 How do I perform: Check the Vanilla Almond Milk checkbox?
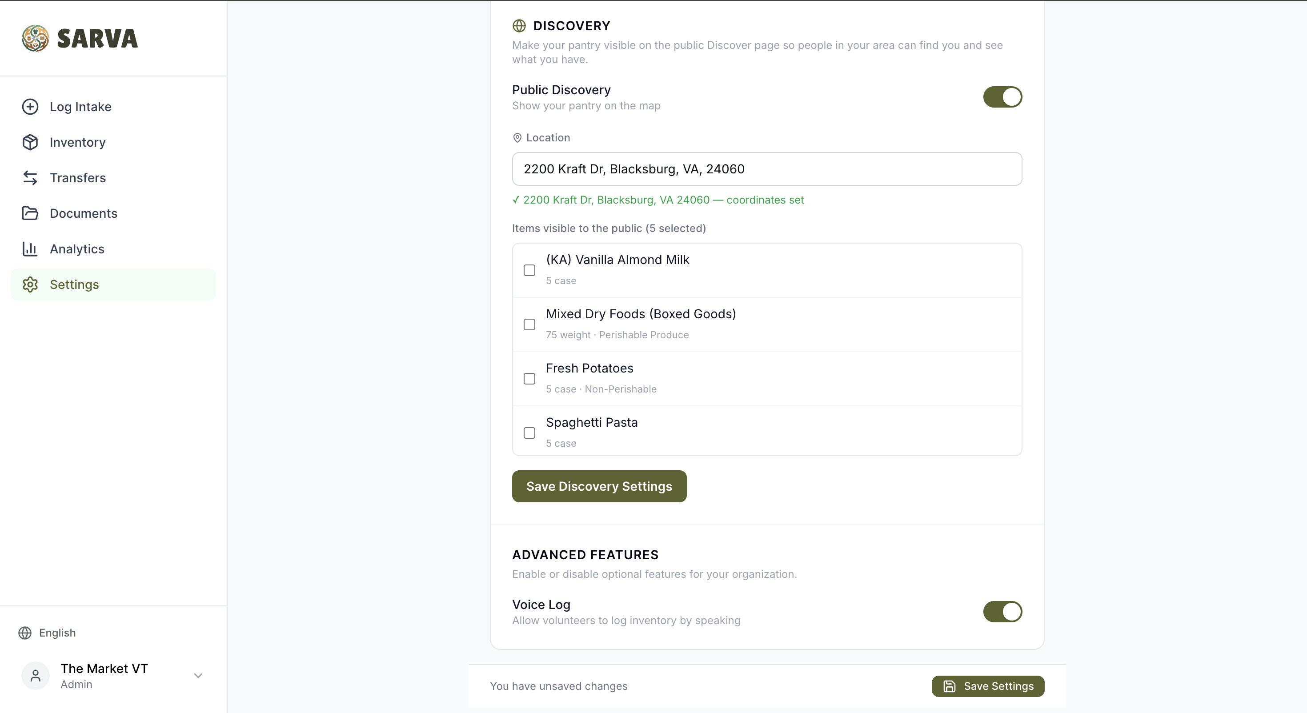[529, 270]
